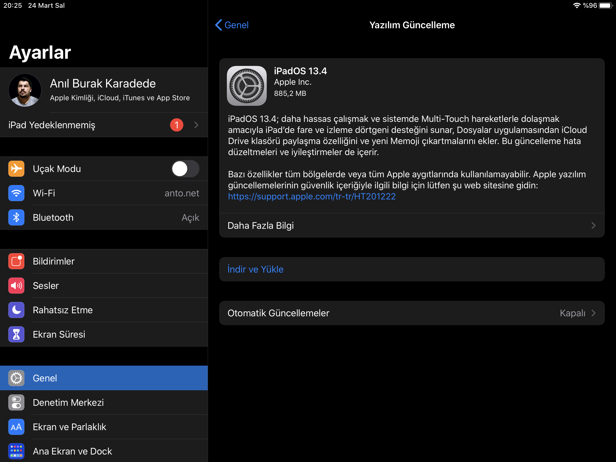Tap the battery indicator in status bar
616x462 pixels.
(605, 6)
